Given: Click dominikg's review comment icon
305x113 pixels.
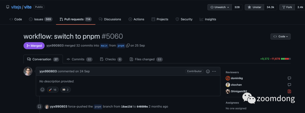Looking at the screenshot, I should point(289,78).
